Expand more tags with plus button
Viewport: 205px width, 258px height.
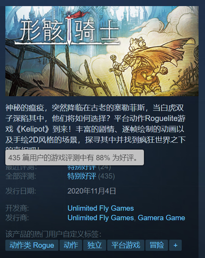click(x=175, y=245)
